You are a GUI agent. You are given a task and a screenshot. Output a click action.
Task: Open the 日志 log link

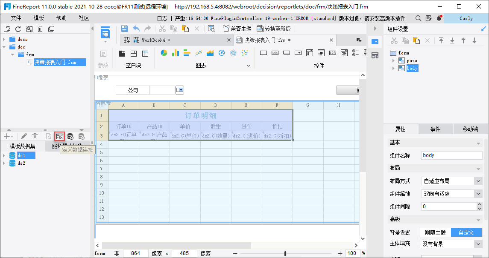tap(162, 18)
